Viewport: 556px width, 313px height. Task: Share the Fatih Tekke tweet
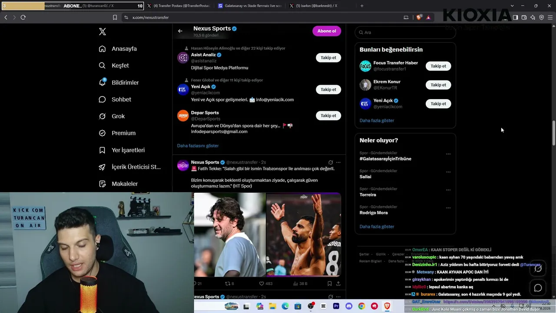tap(338, 283)
